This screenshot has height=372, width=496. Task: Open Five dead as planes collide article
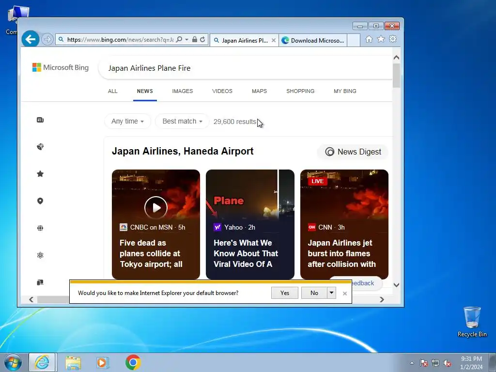(151, 253)
